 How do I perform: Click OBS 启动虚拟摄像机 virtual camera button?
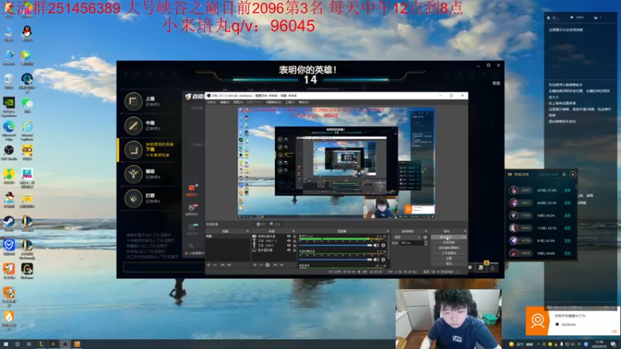point(449,247)
